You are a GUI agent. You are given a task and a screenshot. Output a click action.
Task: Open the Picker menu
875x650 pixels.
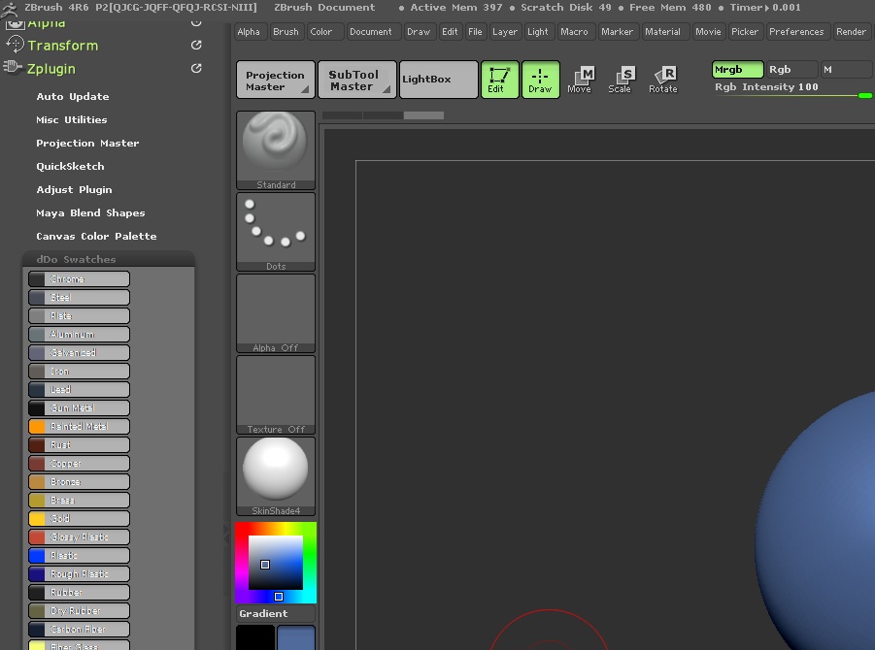[745, 32]
